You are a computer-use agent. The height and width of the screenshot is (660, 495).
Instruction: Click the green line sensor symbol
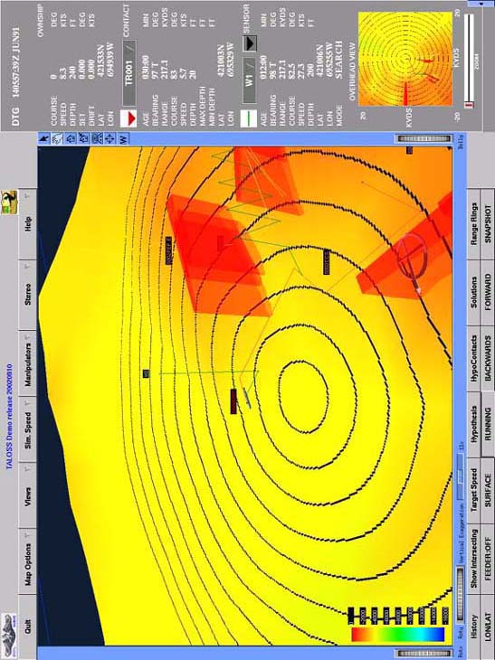tap(249, 118)
